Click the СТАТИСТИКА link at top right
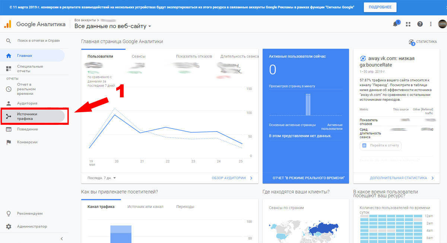 pos(427,42)
